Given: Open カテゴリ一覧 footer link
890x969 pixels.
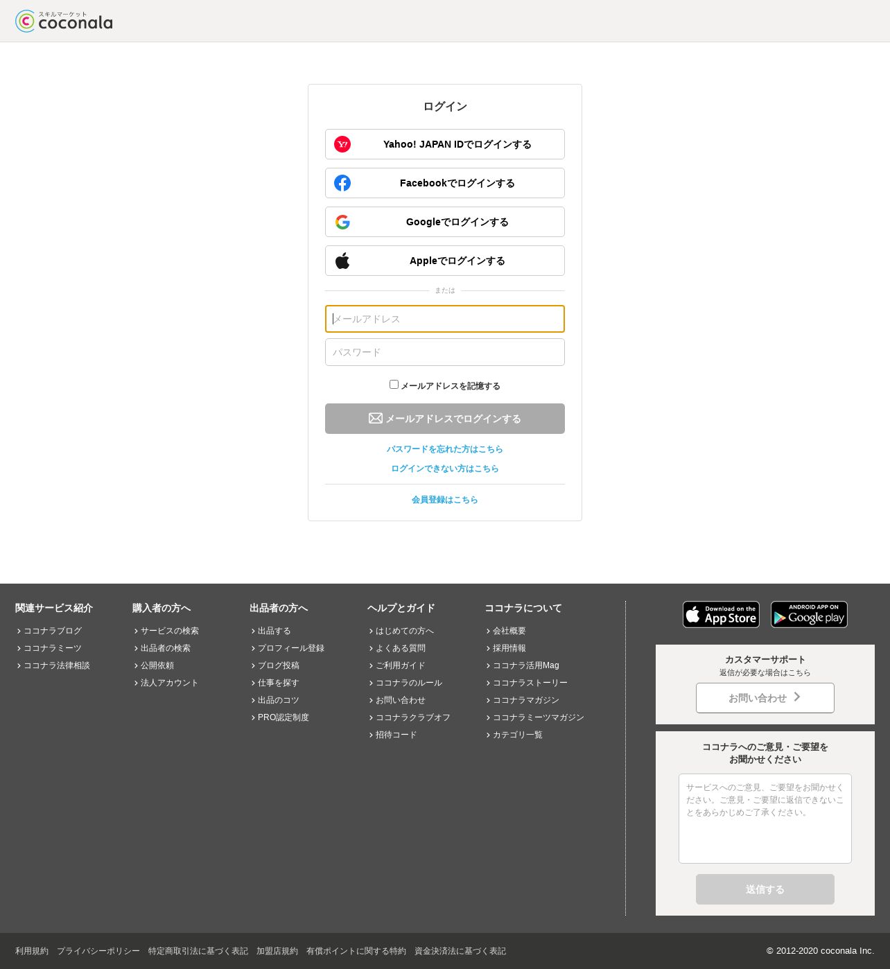Looking at the screenshot, I should pos(518,735).
